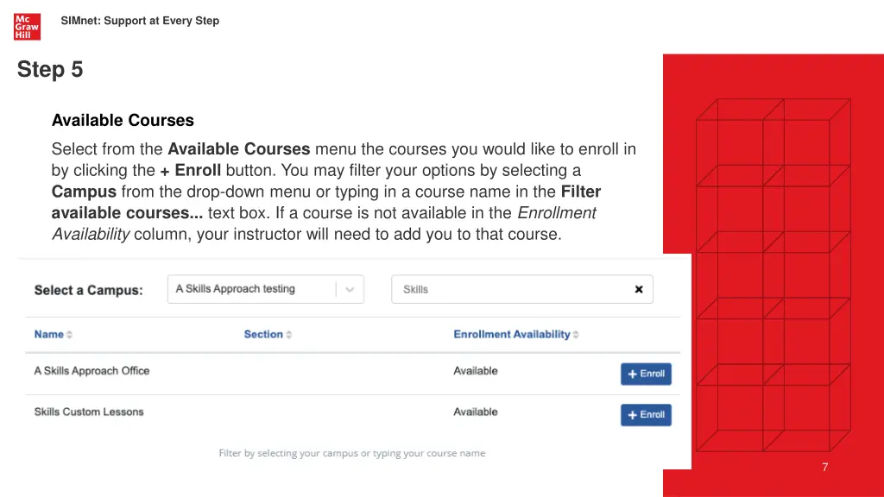Viewport: 884px width, 497px height.
Task: Select the Skills Custom Lessons course row
Action: coord(352,415)
